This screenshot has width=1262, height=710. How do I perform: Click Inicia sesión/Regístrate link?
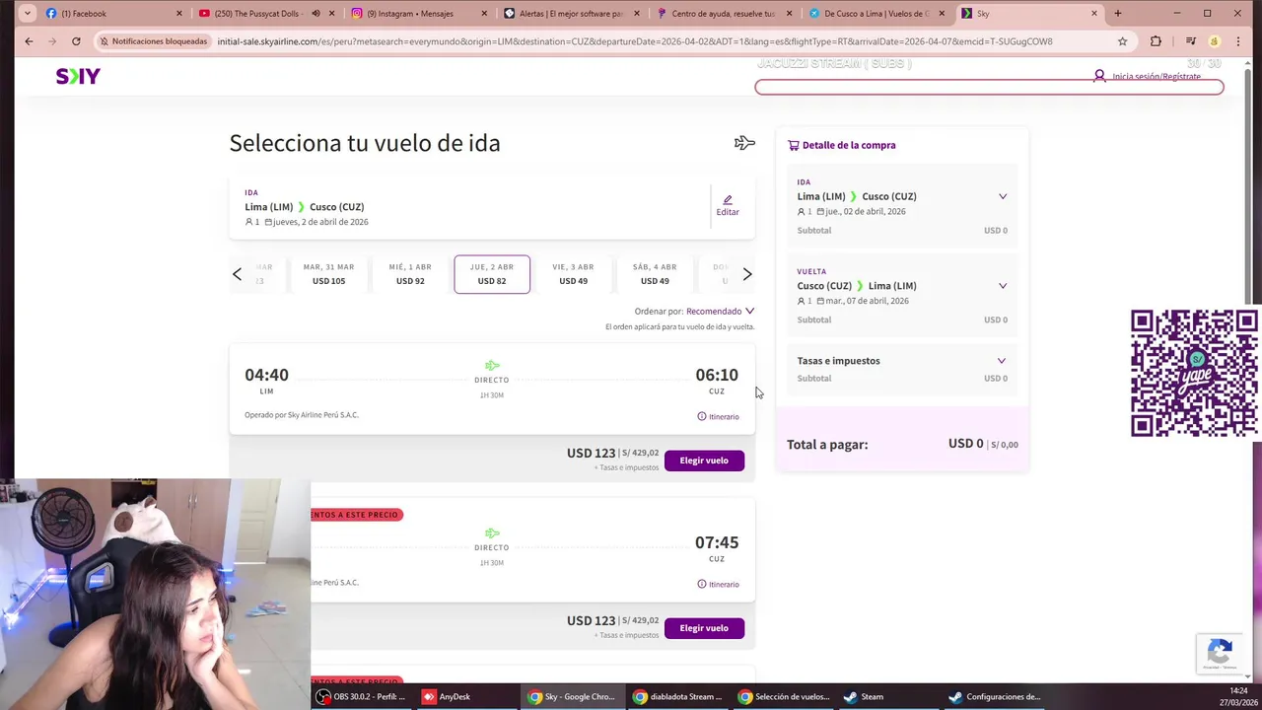coord(1157,76)
